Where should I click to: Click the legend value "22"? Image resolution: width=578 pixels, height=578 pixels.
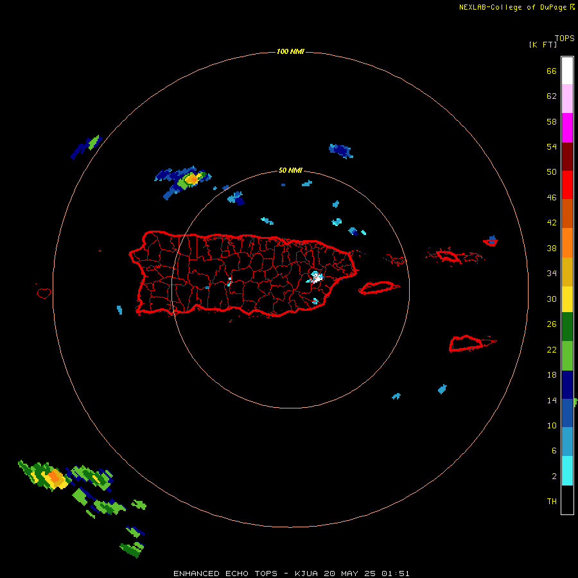click(x=552, y=349)
